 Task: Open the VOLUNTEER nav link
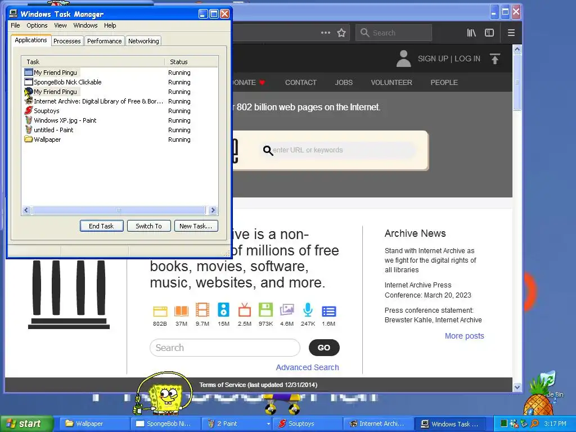pos(391,82)
